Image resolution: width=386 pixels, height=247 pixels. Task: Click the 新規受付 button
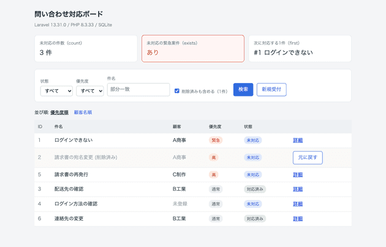tap(271, 89)
